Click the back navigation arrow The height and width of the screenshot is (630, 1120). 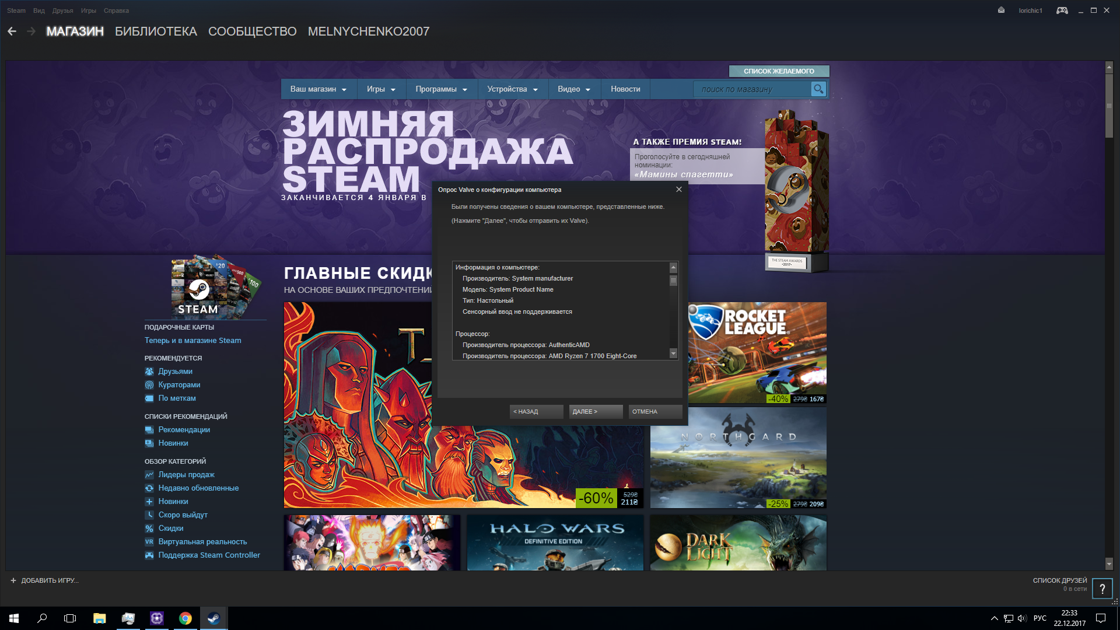click(12, 32)
